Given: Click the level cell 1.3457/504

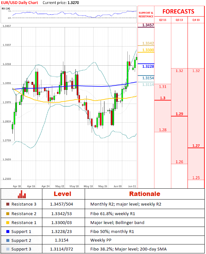Looking at the screenshot, I should (x=61, y=204).
